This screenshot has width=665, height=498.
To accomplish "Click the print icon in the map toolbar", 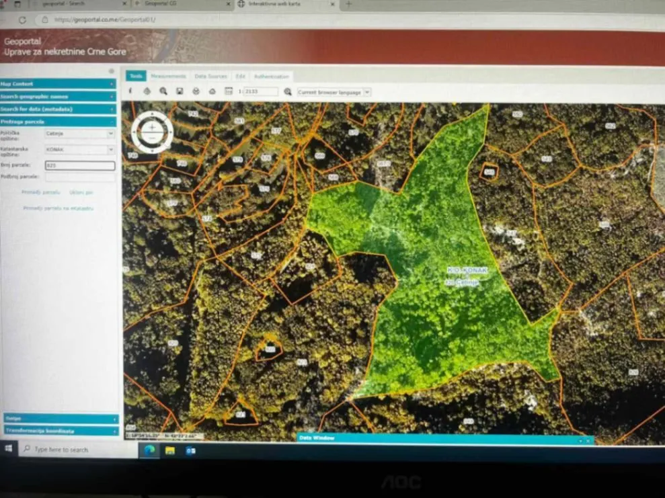I will [195, 91].
